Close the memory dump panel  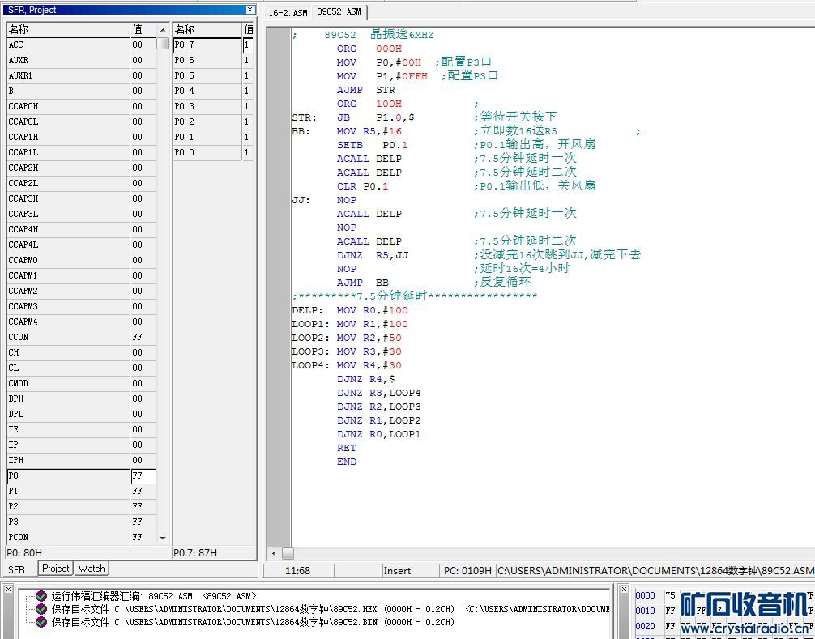[x=625, y=589]
